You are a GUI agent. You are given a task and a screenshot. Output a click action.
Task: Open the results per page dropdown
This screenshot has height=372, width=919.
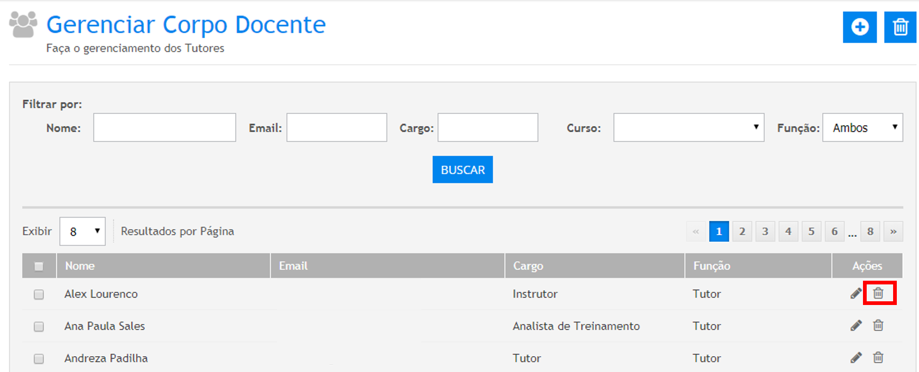[x=82, y=232]
